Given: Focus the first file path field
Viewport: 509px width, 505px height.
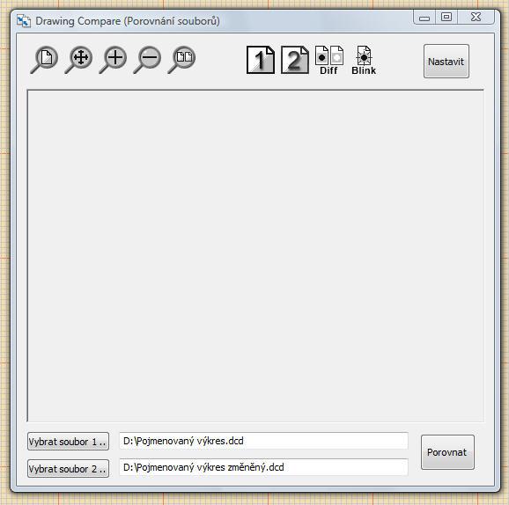Looking at the screenshot, I should tap(263, 441).
